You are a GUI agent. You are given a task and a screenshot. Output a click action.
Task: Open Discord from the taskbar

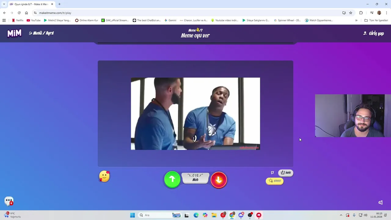241,215
